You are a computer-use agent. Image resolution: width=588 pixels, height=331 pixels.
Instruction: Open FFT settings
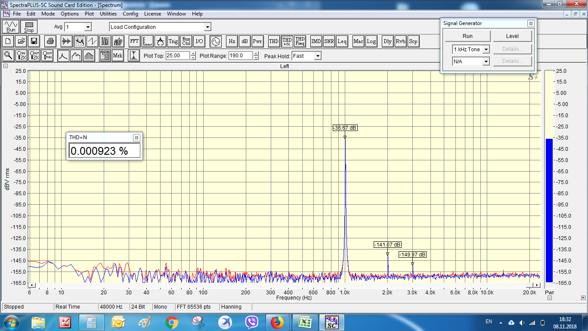(134, 41)
